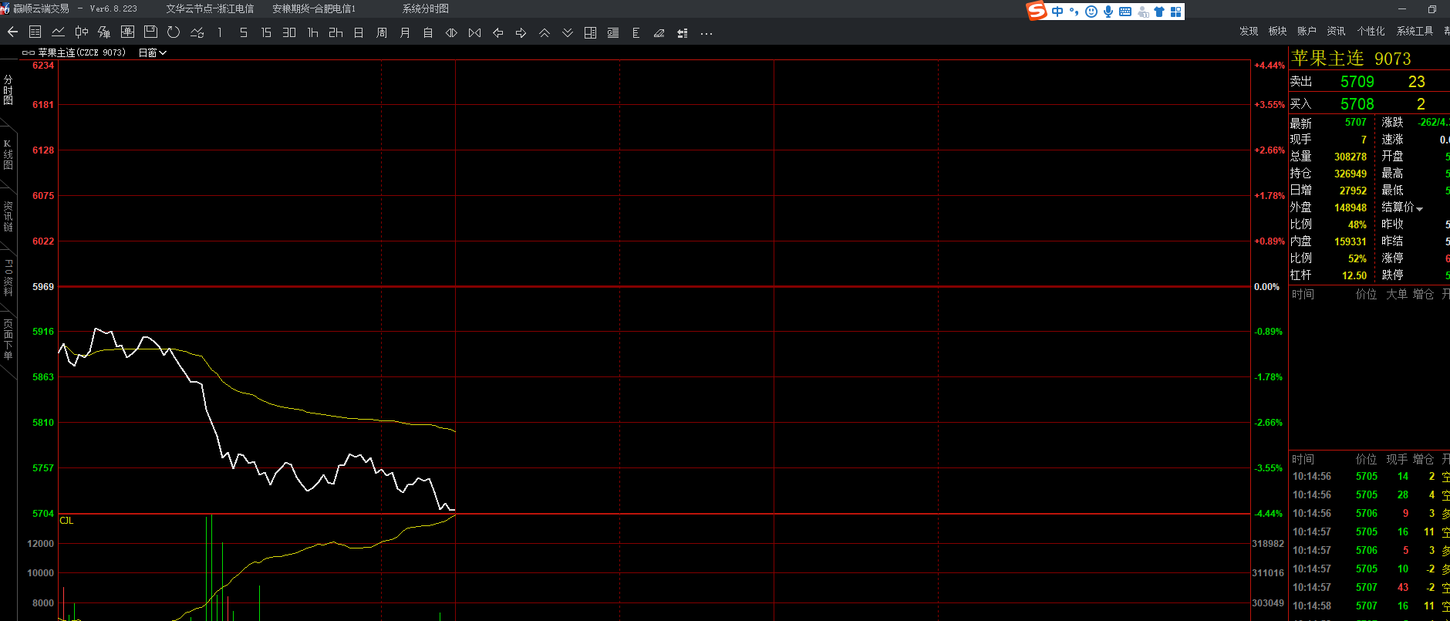Click the expand horizontally arrows icon
Screen dimensions: 1450x621
point(451,32)
